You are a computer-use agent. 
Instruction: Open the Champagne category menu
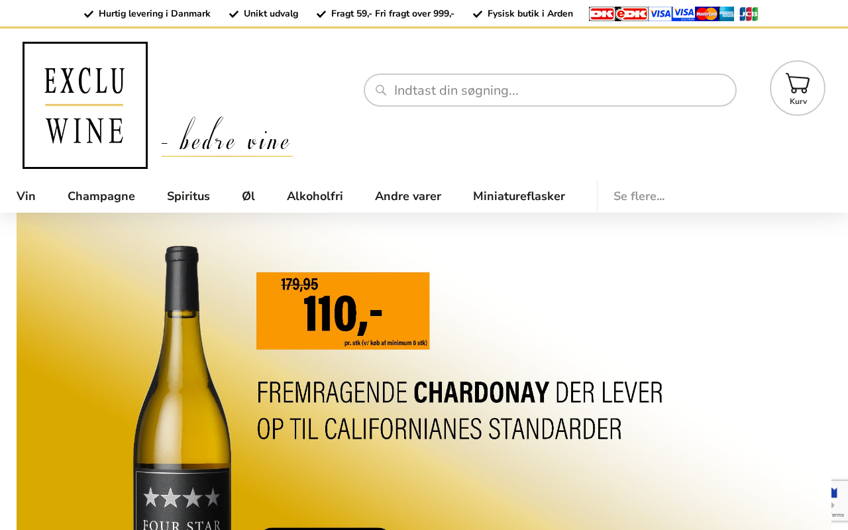pos(101,196)
